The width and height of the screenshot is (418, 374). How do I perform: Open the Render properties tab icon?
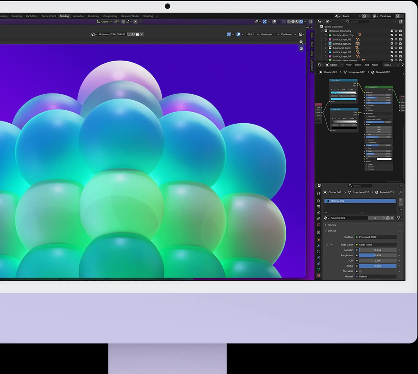(318, 201)
